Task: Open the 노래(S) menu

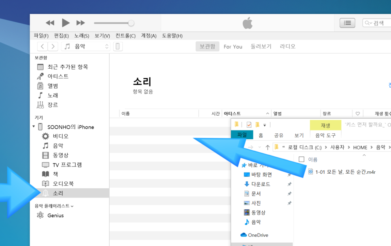Action: click(x=81, y=36)
